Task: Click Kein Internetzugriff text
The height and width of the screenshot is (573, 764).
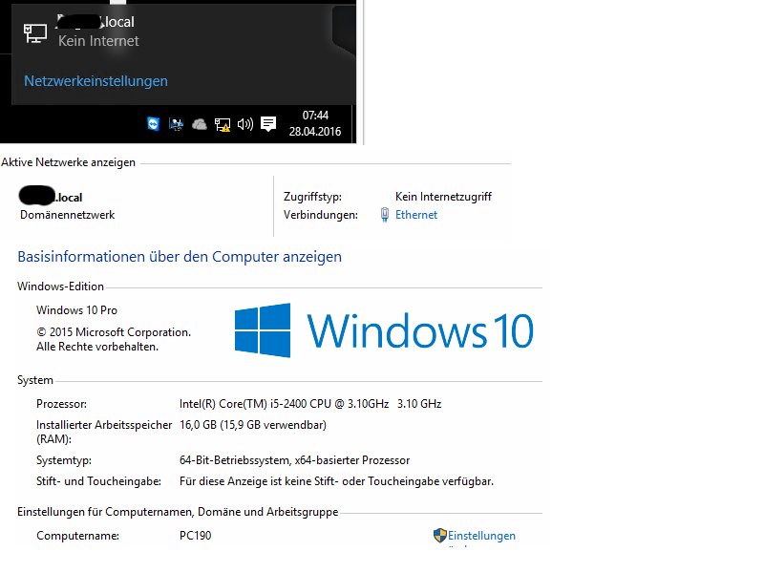Action: point(443,197)
